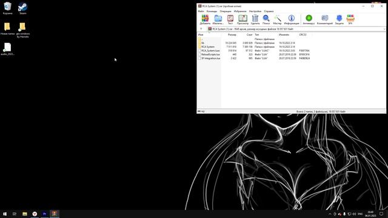Select the SF Integration.lua file
The width and height of the screenshot is (388, 218).
[254, 58]
